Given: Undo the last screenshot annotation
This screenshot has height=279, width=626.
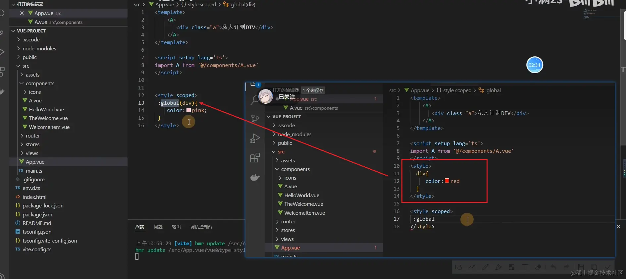Looking at the screenshot, I should click(553, 267).
